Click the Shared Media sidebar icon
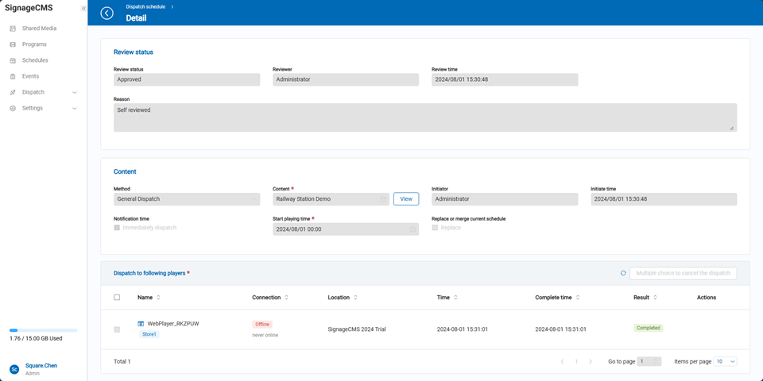Image resolution: width=763 pixels, height=381 pixels. tap(13, 29)
